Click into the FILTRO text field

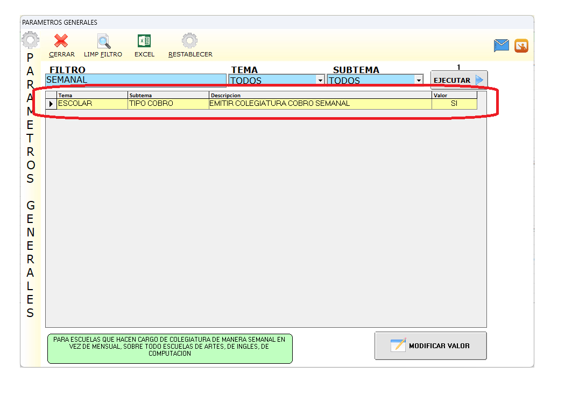136,80
